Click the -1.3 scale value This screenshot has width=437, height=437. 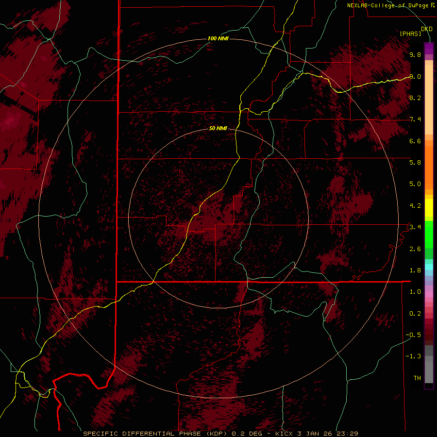point(413,356)
